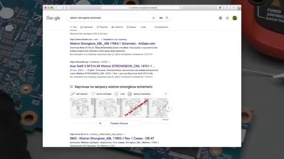Click the https://www.alisaler.com URL text

(x=81, y=39)
